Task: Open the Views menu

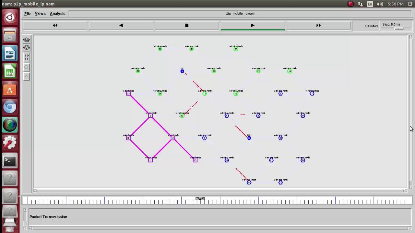Action: (x=40, y=14)
